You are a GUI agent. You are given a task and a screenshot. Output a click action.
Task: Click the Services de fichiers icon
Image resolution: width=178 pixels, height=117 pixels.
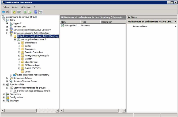11,78
